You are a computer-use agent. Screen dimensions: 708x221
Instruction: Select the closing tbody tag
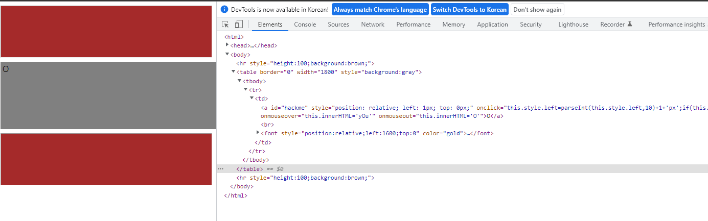point(256,160)
